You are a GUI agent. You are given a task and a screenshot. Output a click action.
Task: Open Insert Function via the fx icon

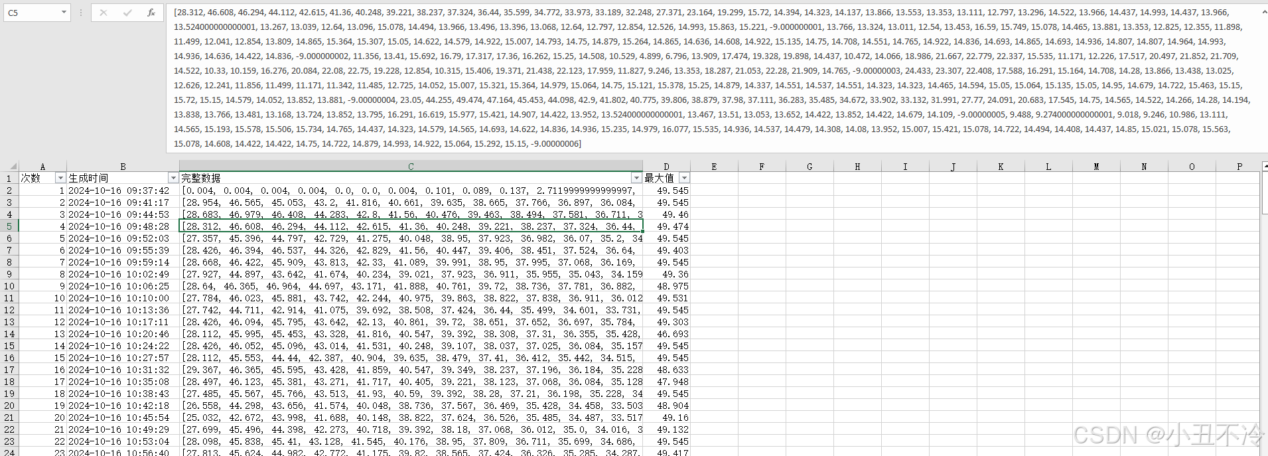click(151, 13)
